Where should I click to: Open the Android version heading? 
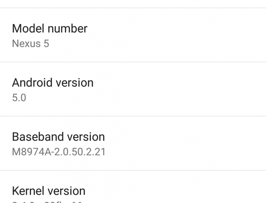coord(53,82)
